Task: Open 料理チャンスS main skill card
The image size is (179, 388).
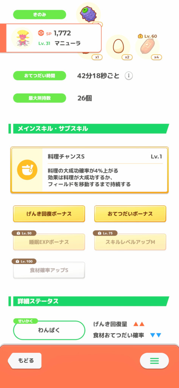Action: (89, 170)
